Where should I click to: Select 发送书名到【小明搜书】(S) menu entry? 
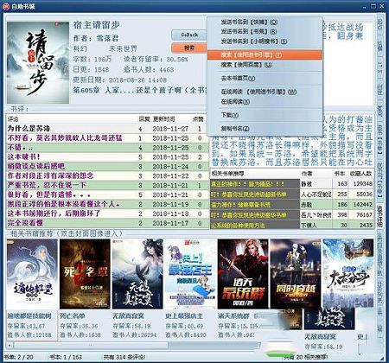click(265, 41)
